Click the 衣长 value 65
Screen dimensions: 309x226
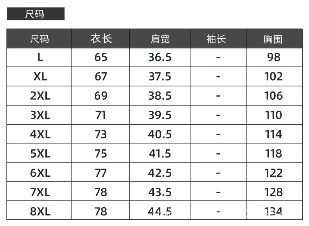[x=101, y=57]
